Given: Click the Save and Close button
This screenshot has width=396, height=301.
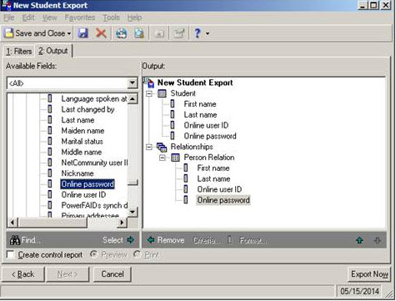Looking at the screenshot, I should point(38,33).
